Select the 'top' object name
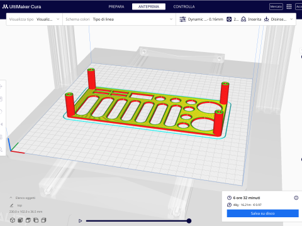The height and width of the screenshot is (226, 302). (x=20, y=205)
